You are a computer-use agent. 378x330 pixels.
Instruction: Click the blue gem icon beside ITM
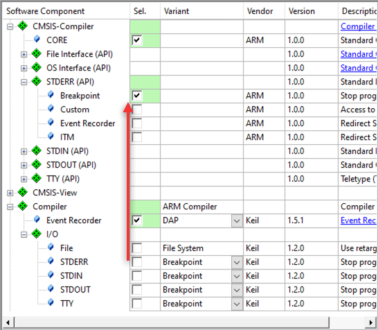(x=51, y=136)
